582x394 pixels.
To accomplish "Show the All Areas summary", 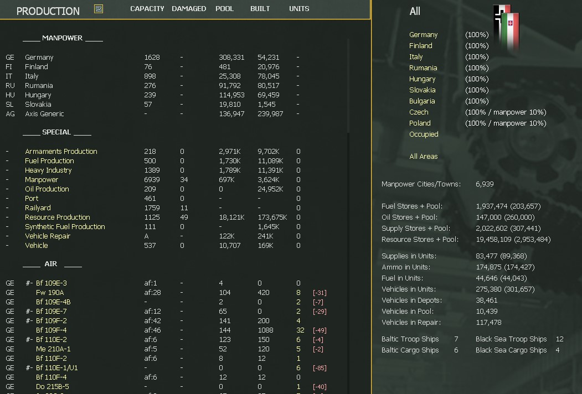I will click(424, 156).
